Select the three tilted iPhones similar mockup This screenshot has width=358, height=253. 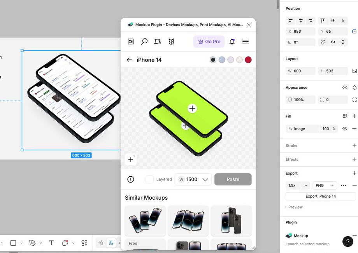point(145,220)
